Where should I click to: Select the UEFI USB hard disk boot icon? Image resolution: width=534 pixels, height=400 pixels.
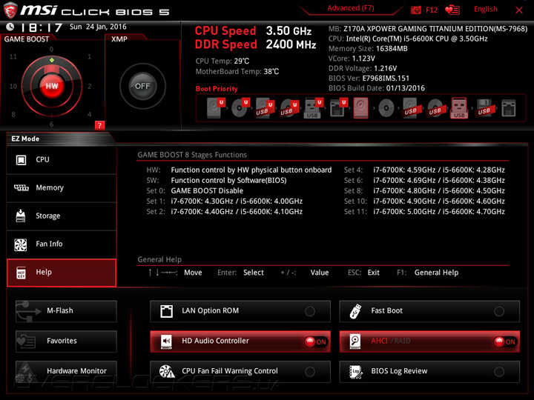264,108
